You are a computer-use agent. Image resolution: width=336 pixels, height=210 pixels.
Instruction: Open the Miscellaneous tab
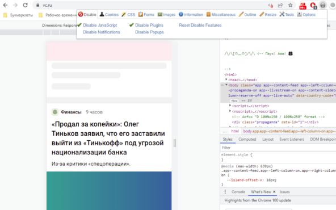(221, 15)
